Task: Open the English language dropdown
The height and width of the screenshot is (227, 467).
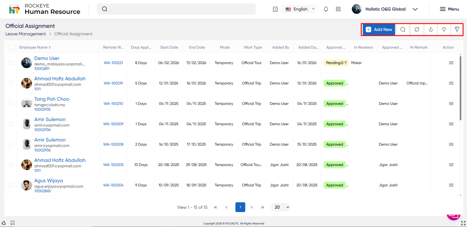Action: 301,9
